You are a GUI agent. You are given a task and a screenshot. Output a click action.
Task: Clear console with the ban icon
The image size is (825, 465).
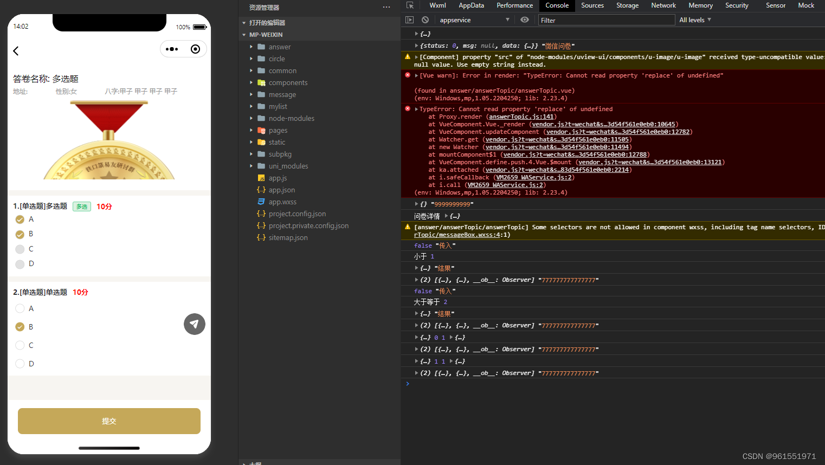coord(426,20)
